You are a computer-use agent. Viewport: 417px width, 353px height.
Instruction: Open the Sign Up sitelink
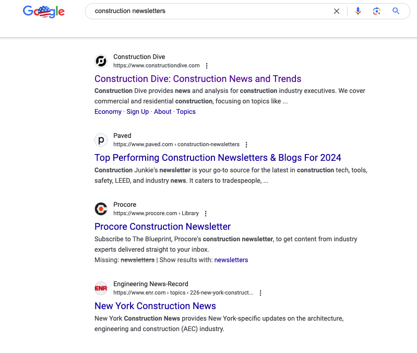pos(138,112)
